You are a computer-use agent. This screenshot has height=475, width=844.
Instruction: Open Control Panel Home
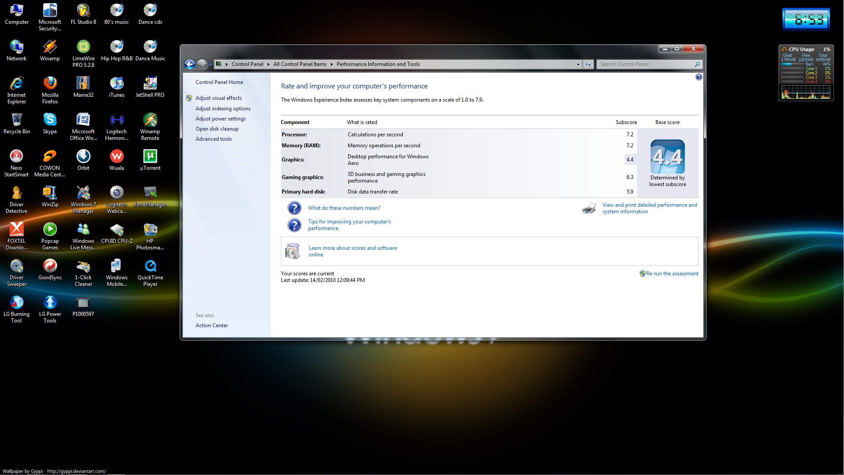click(219, 82)
